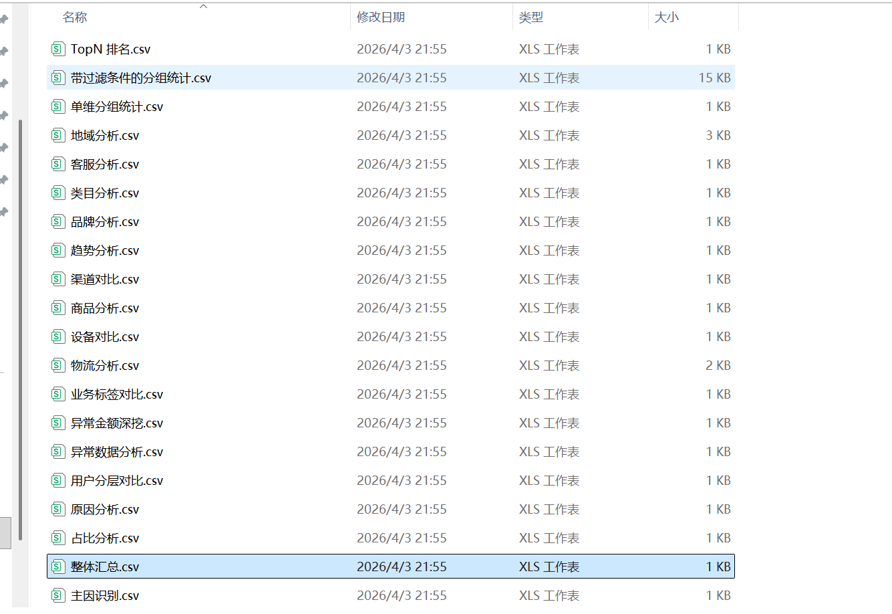Click the 2 KB size of 物流分析.csv
This screenshot has height=614, width=892.
(718, 366)
